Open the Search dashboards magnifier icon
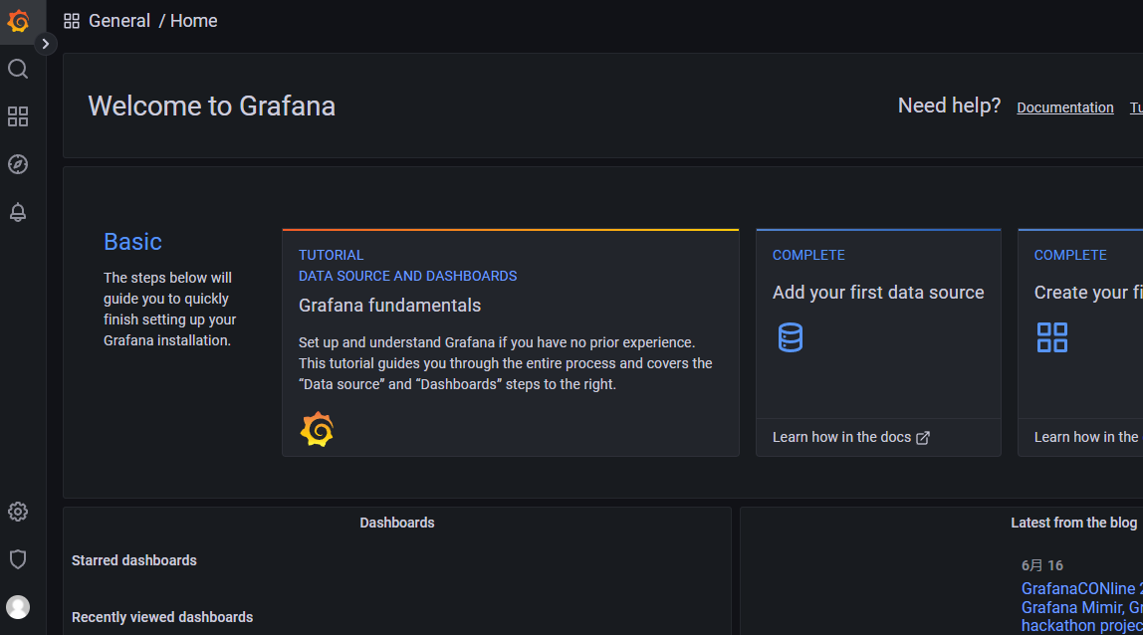This screenshot has width=1143, height=635. pos(18,70)
